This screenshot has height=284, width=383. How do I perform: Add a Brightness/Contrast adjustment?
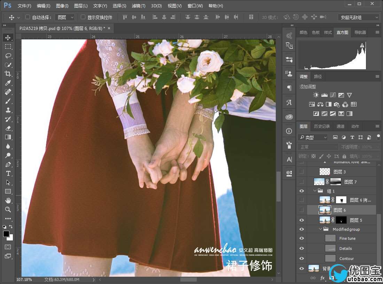point(316,95)
